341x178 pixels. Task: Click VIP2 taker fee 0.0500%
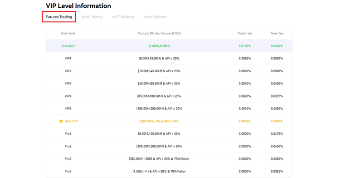tap(277, 71)
